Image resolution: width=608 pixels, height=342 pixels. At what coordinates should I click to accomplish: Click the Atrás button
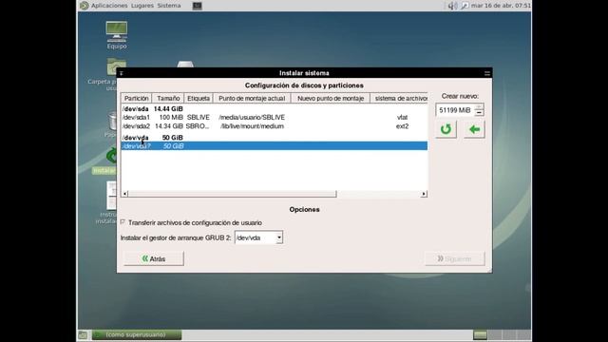coord(154,258)
